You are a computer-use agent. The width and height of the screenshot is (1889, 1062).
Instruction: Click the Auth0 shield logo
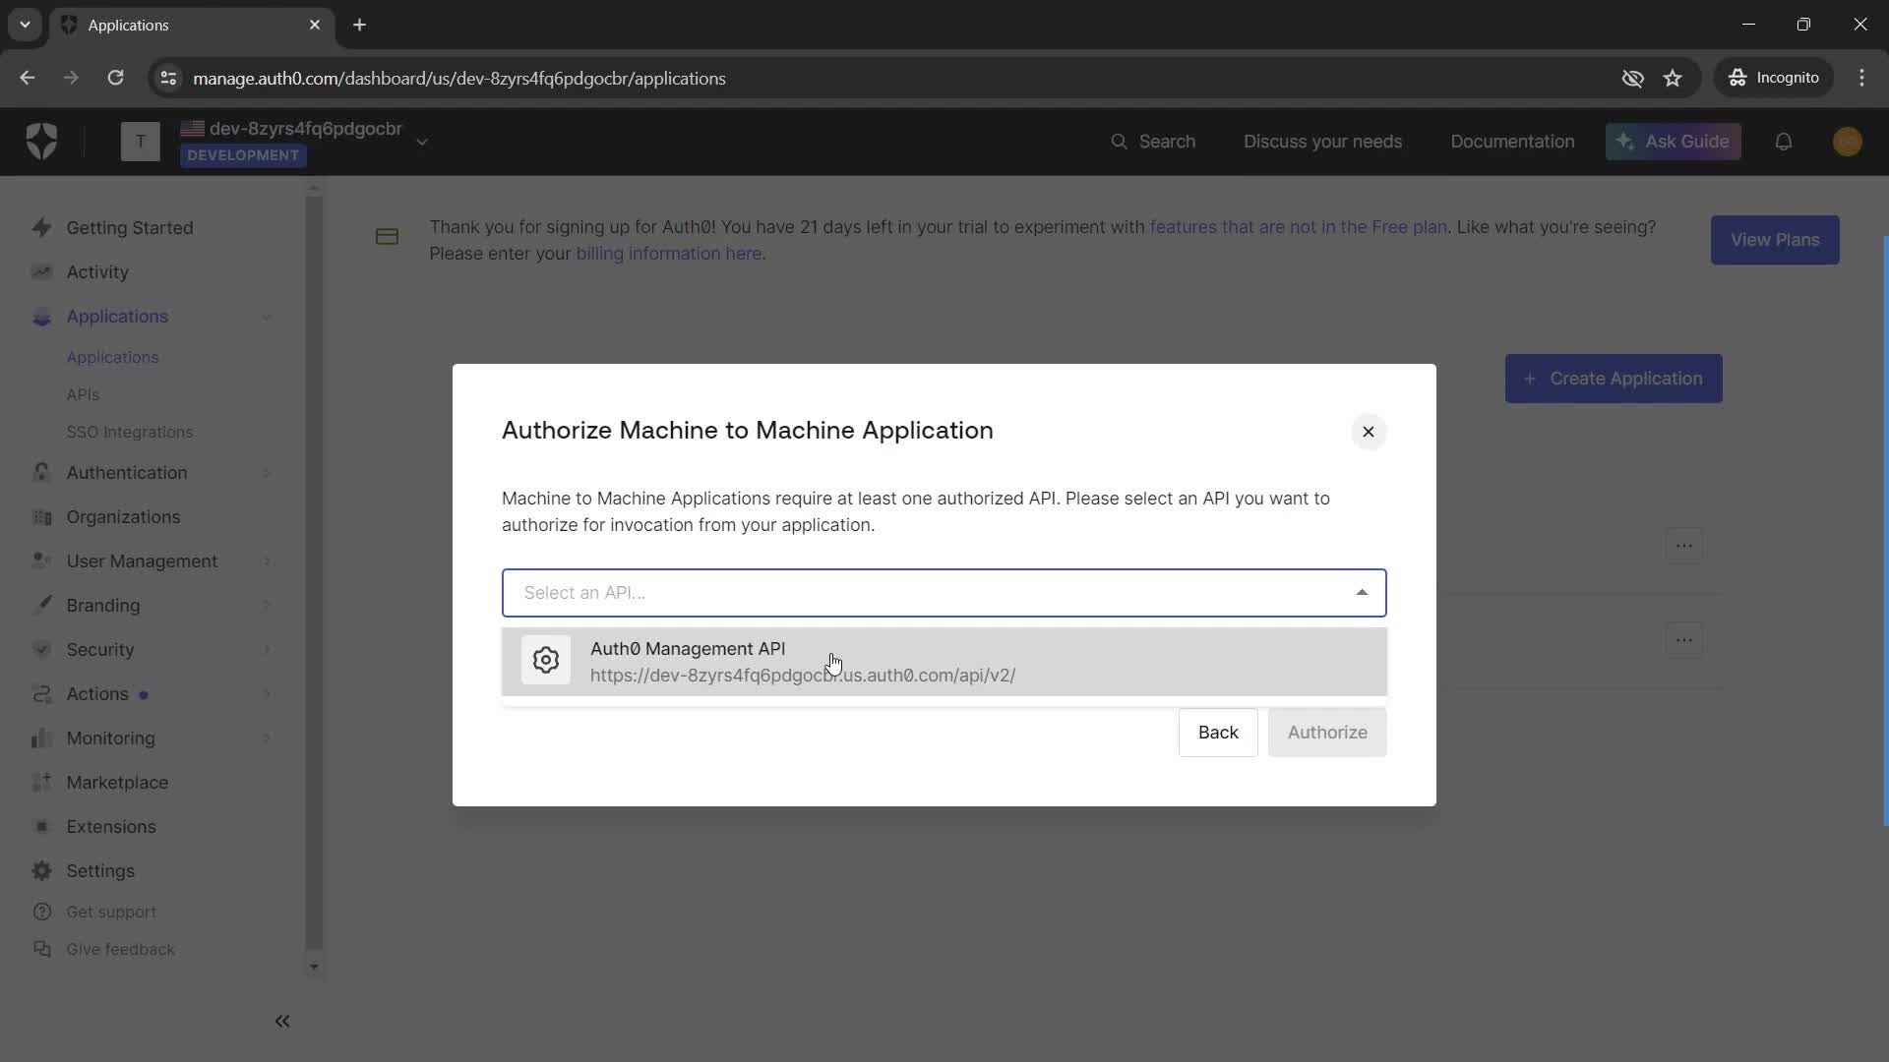41,142
